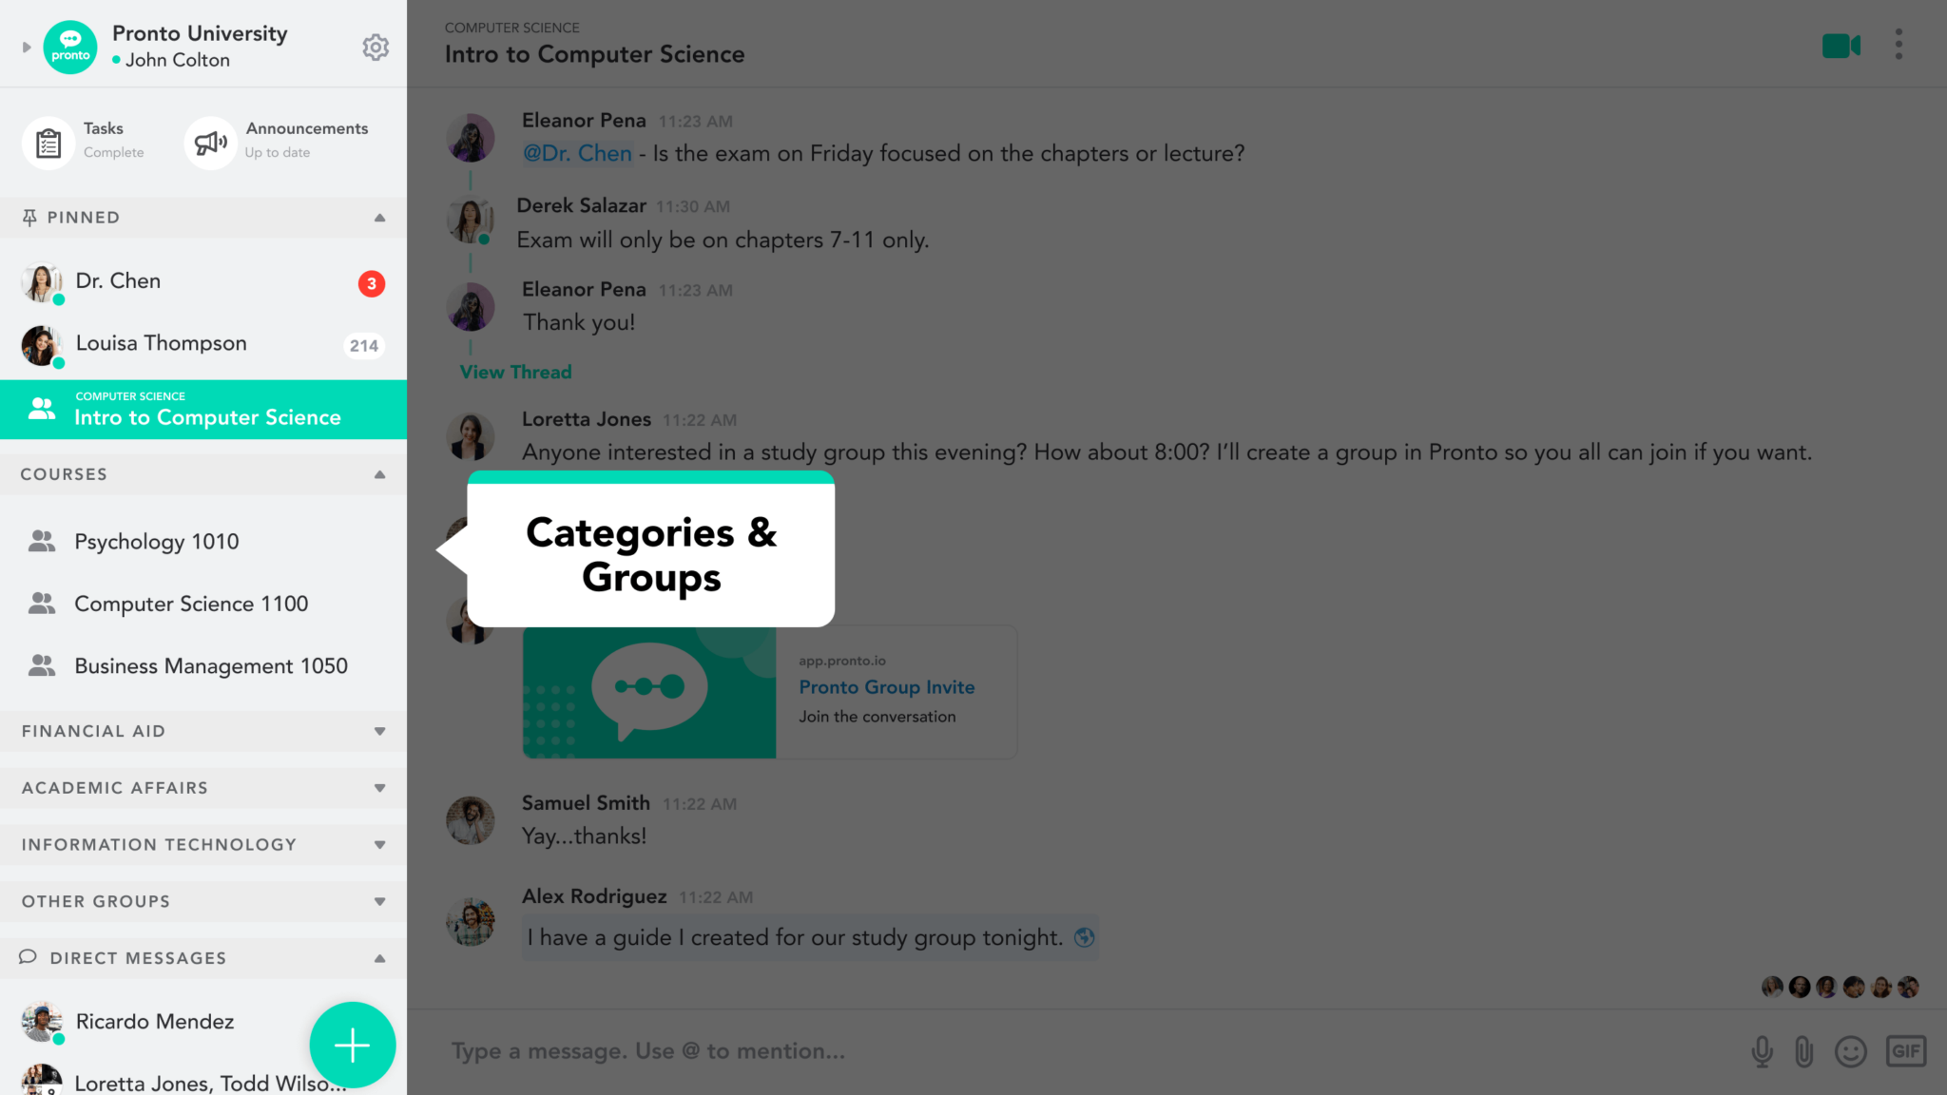Focus the Type a message field
The height and width of the screenshot is (1095, 1947).
(x=1084, y=1051)
